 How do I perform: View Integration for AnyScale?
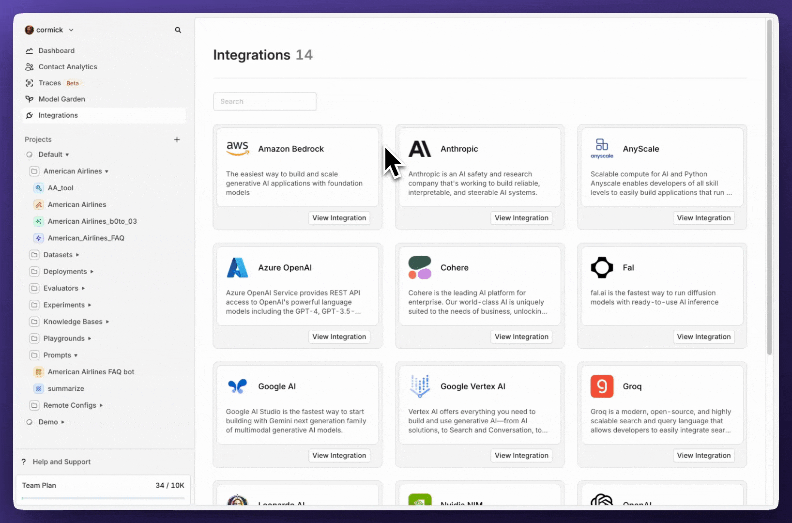click(x=703, y=218)
